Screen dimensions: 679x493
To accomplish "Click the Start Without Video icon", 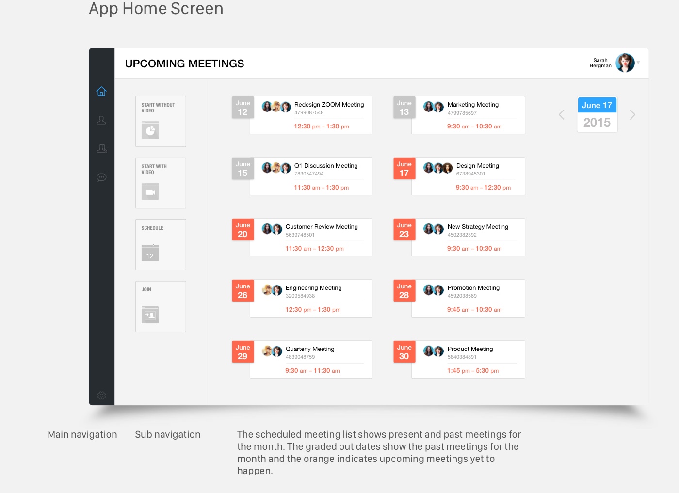I will [150, 130].
